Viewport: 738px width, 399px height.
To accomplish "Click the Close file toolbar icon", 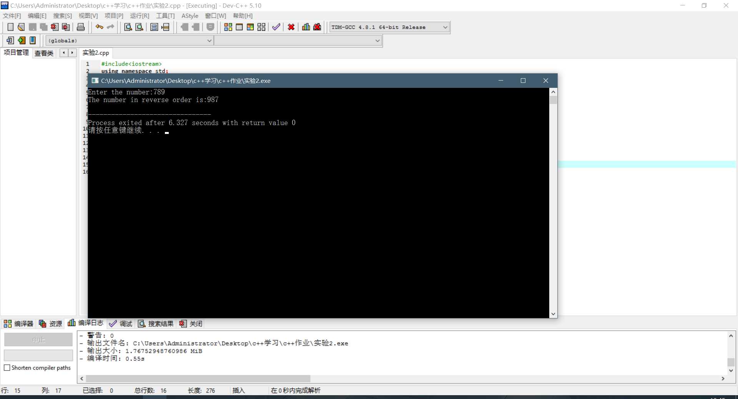I will tap(55, 27).
